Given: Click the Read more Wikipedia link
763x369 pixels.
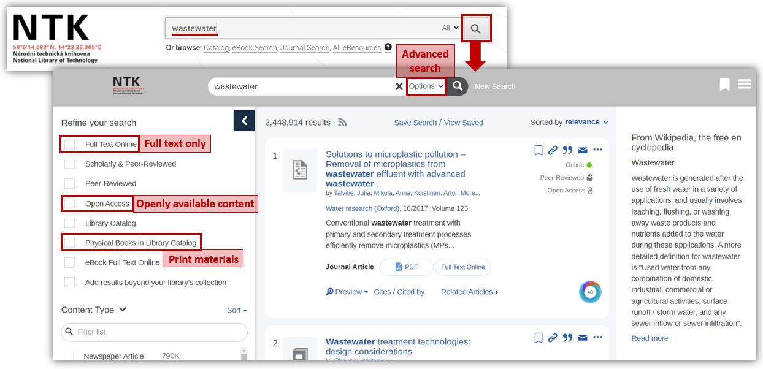Looking at the screenshot, I should click(650, 338).
